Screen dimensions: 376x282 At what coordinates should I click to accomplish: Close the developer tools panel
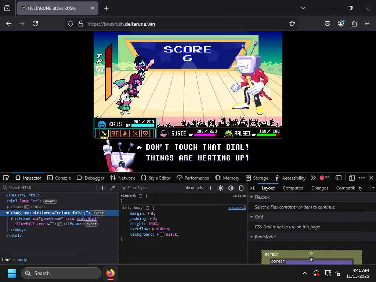(x=371, y=178)
